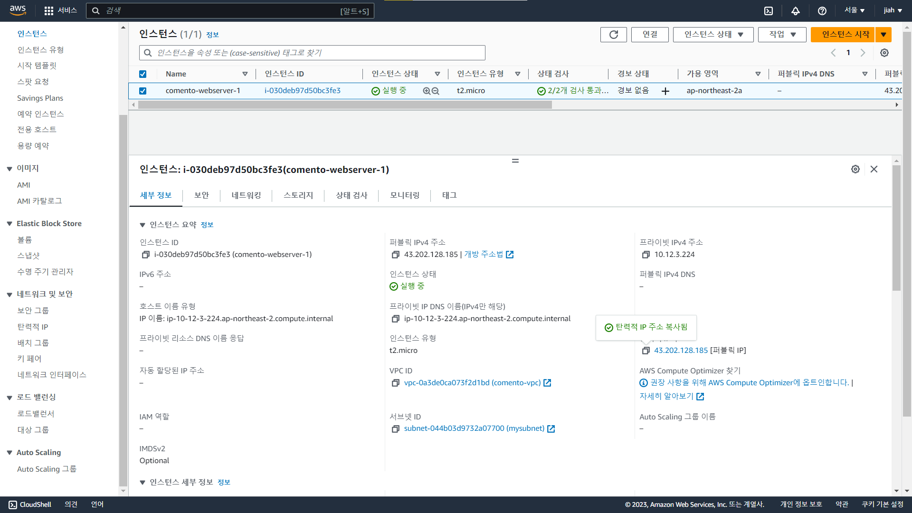Collapse the Instance summary section
Screen dimensions: 912x513
(142, 225)
